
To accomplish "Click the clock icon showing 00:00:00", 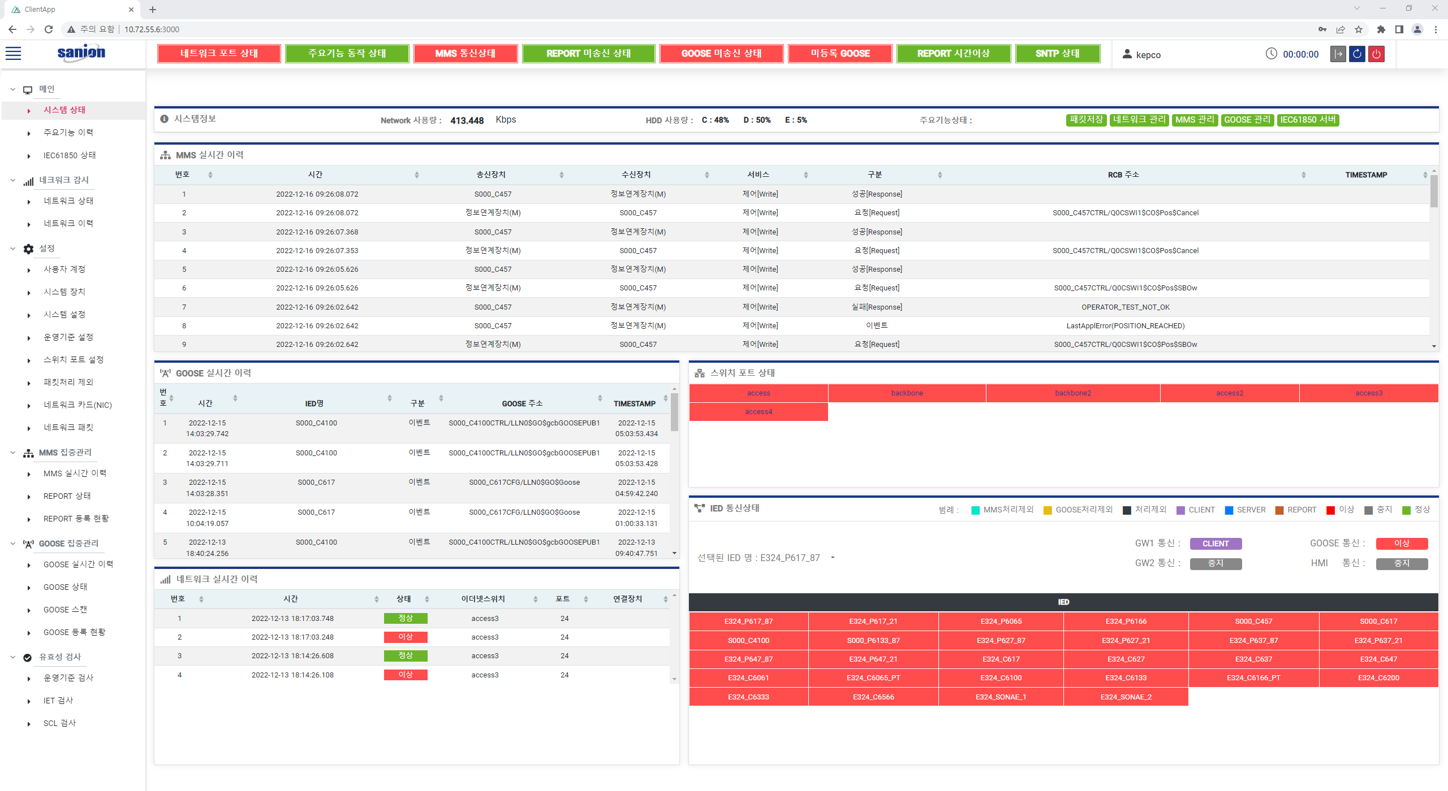I will click(x=1271, y=54).
